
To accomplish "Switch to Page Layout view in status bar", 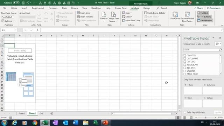I will [184, 118].
